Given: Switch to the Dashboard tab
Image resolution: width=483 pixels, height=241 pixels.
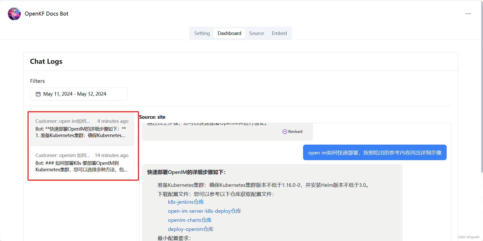Looking at the screenshot, I should tap(229, 33).
